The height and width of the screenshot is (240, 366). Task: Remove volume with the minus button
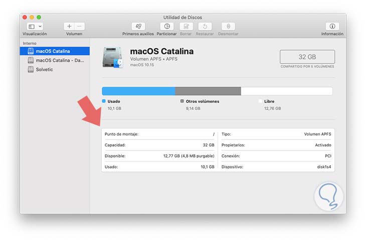[79, 26]
